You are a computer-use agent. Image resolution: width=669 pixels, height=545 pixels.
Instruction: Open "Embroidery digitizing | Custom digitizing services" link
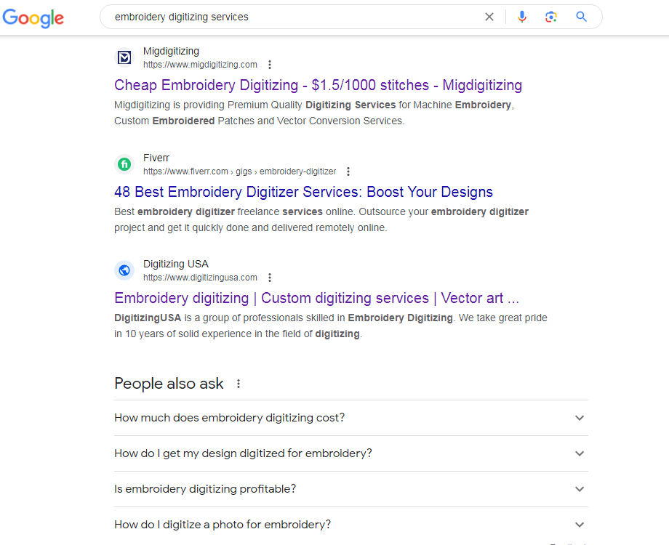(316, 298)
